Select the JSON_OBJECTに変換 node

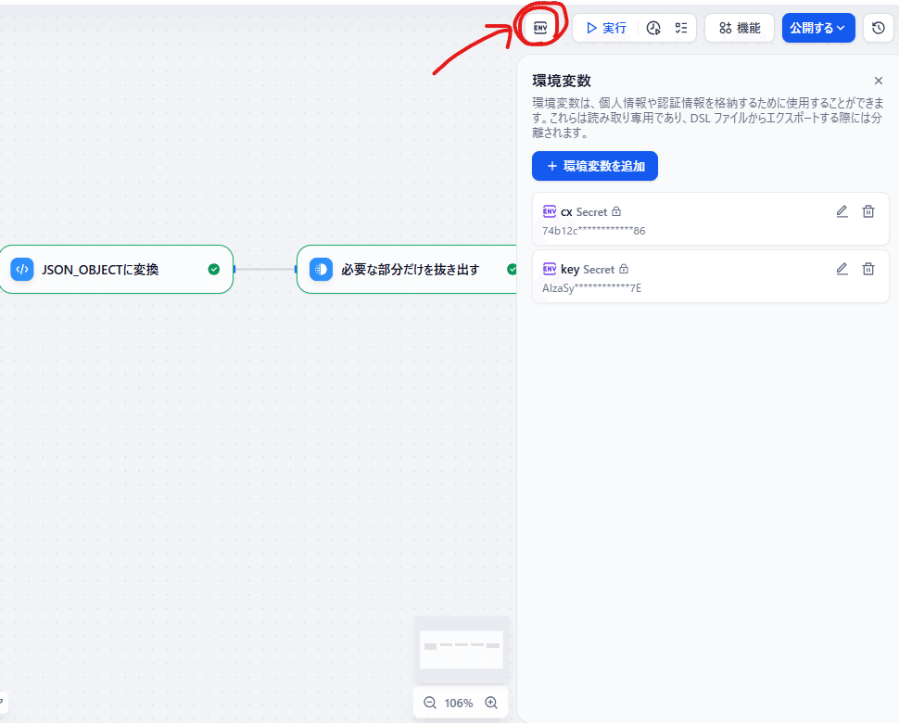[x=111, y=270]
